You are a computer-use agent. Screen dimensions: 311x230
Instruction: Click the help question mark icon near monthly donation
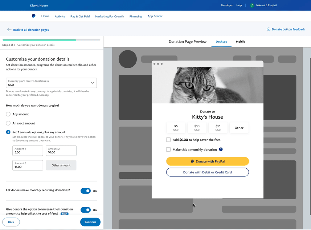point(221,149)
